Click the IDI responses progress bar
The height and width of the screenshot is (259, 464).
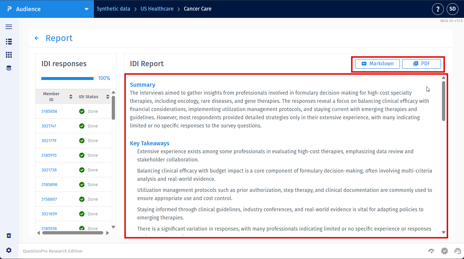pyautogui.click(x=67, y=79)
